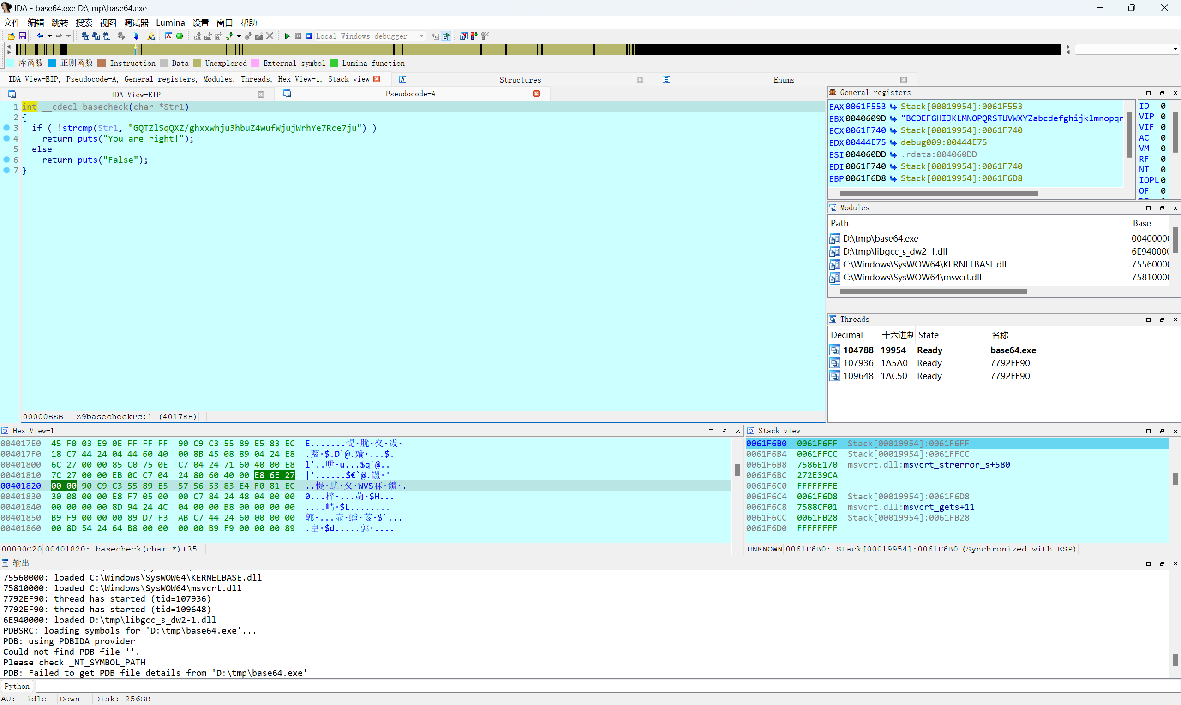Click the green arrow step toolbar icon
This screenshot has width=1181, height=705.
click(x=446, y=36)
